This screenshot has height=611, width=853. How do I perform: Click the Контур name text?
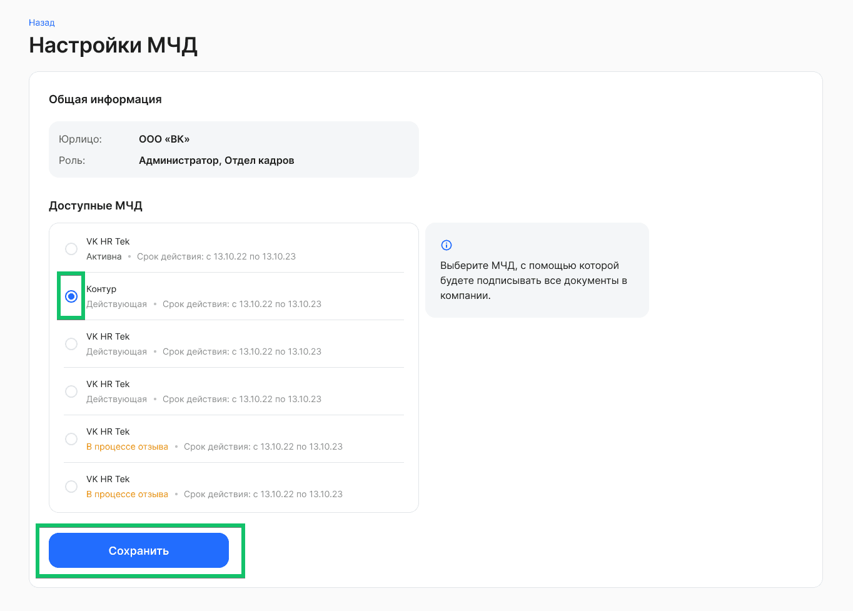[101, 289]
